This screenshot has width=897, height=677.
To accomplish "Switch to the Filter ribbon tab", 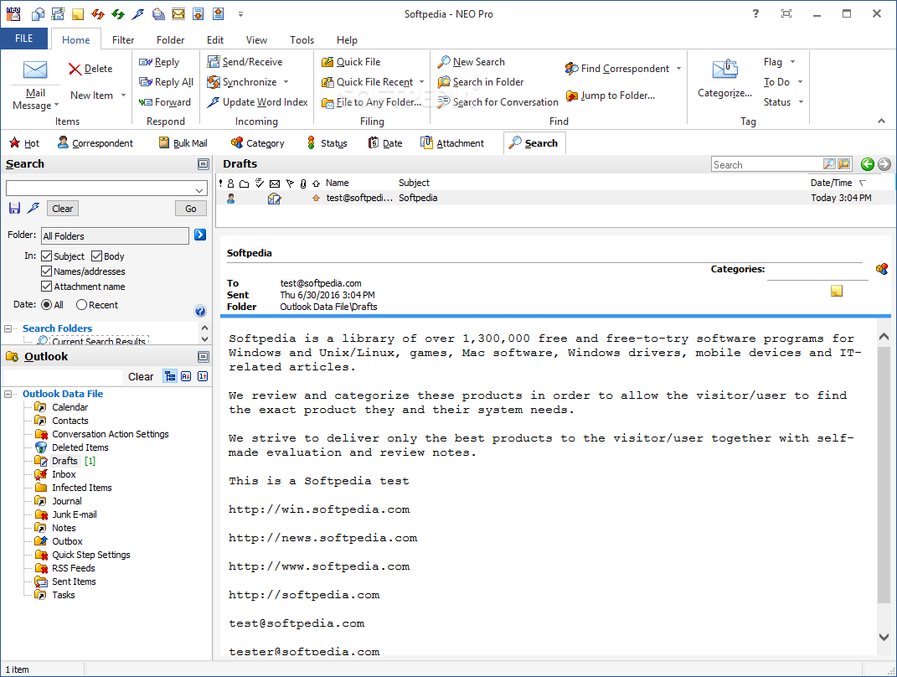I will pyautogui.click(x=123, y=40).
